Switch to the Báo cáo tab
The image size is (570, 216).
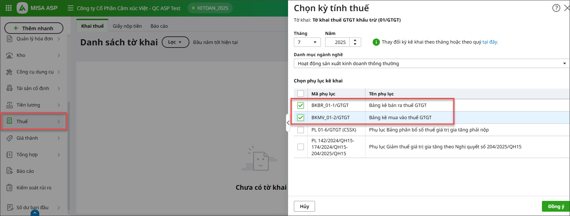[159, 26]
